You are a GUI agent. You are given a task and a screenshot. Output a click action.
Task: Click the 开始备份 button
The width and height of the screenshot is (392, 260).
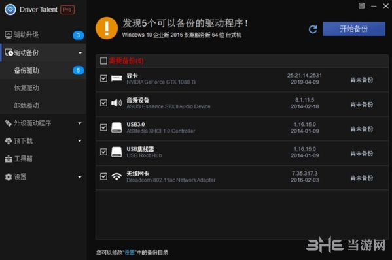tap(354, 29)
